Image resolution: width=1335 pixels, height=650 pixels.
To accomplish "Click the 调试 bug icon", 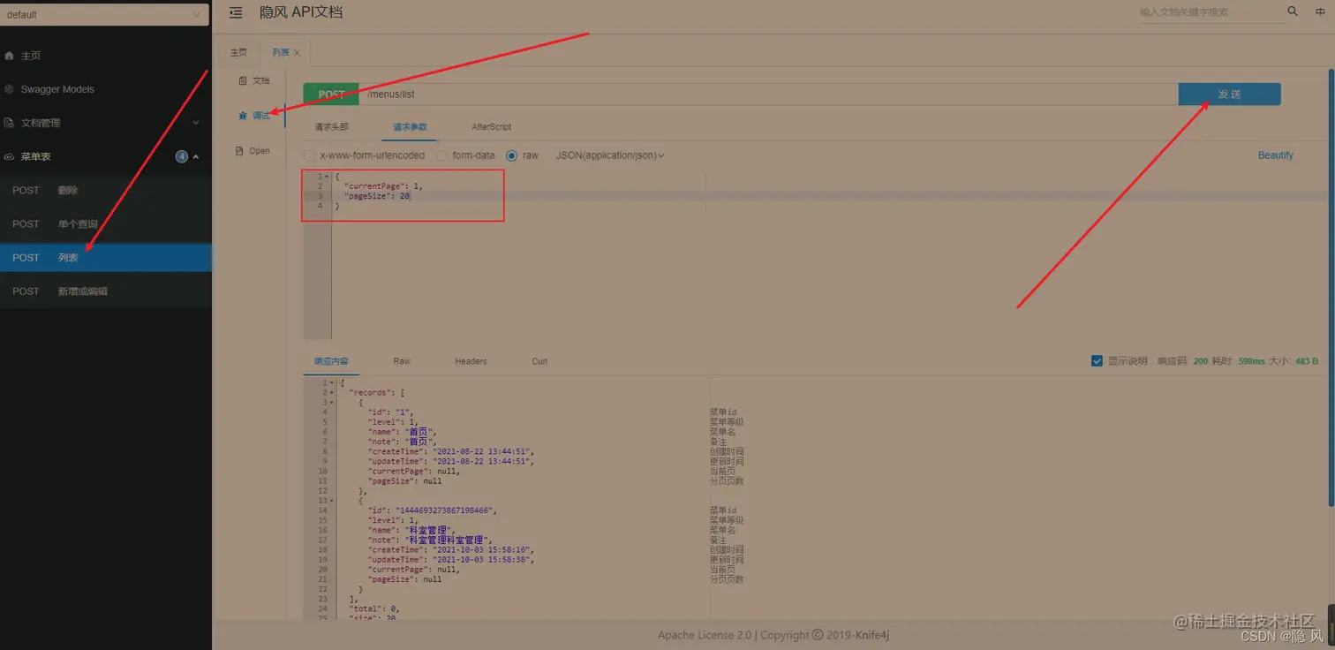I will [x=243, y=116].
